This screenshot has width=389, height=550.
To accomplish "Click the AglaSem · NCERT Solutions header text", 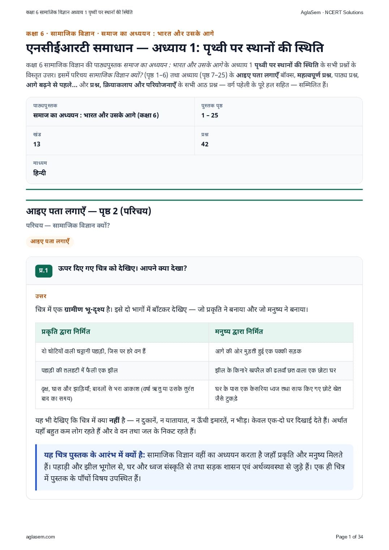I will point(332,12).
